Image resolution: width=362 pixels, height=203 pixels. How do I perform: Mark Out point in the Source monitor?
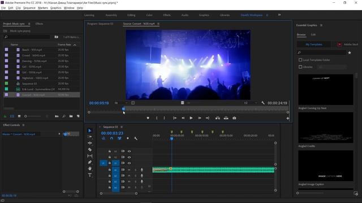click(164, 118)
